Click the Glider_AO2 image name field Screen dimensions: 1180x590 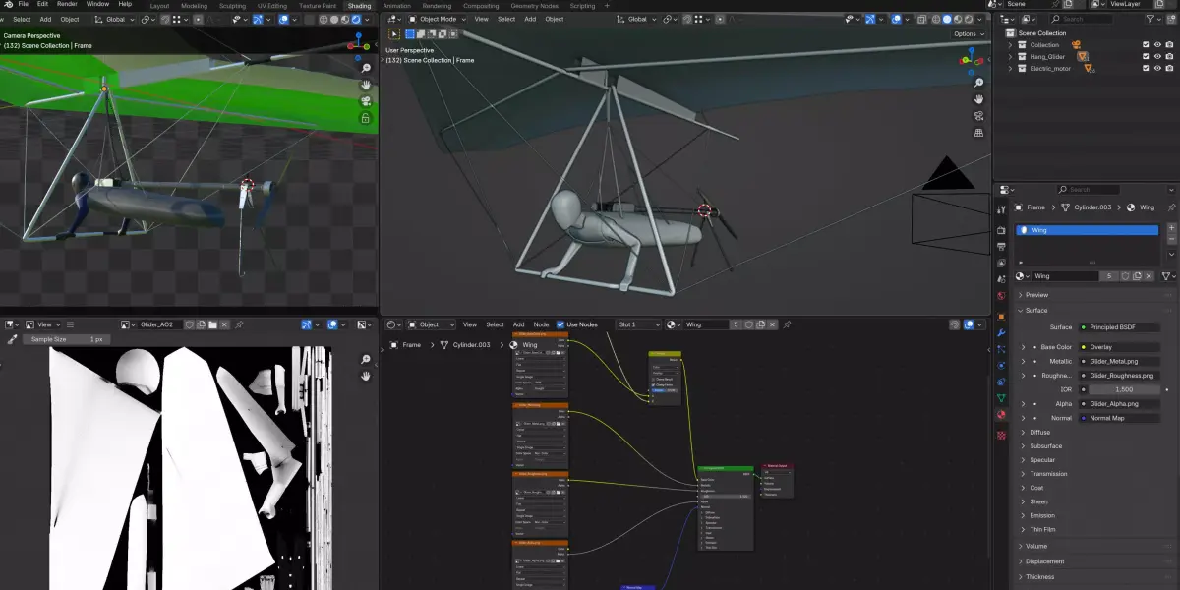(x=161, y=324)
